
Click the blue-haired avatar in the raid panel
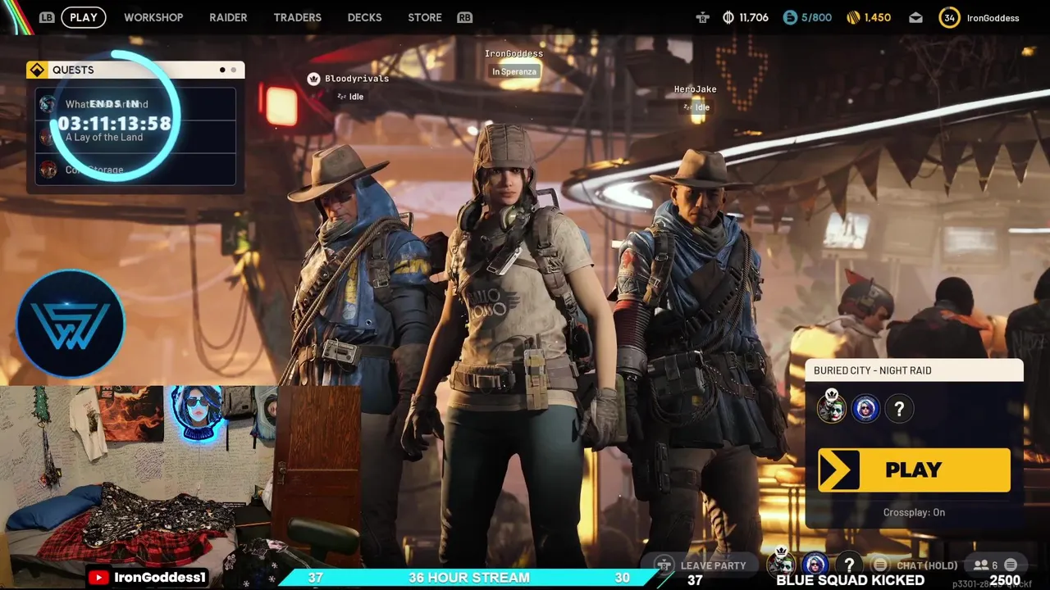pyautogui.click(x=865, y=408)
